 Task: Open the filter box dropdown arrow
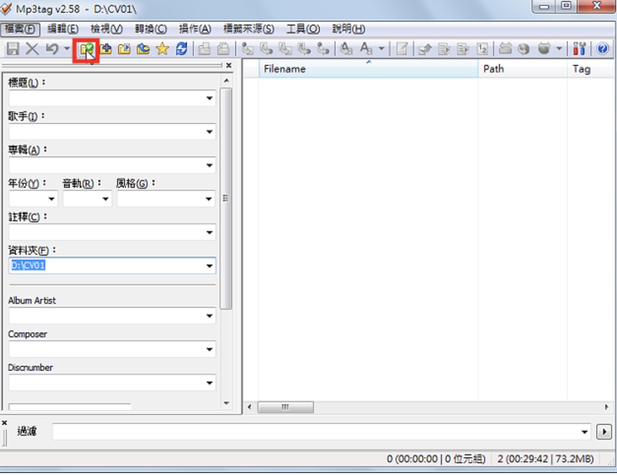tap(584, 432)
